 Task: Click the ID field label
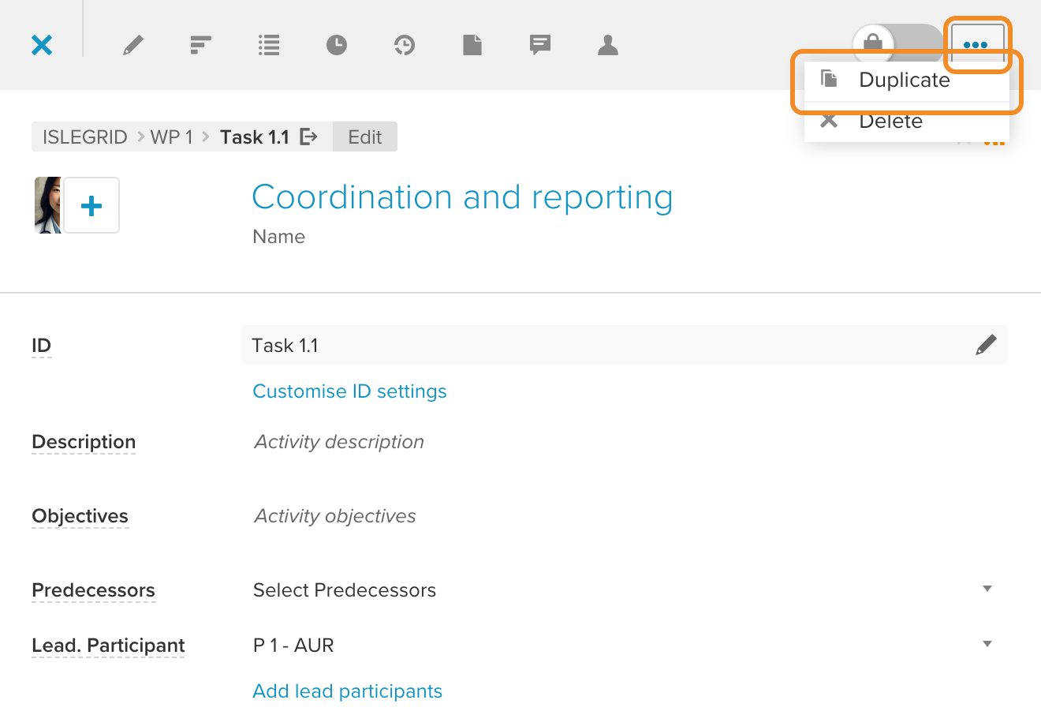[41, 346]
